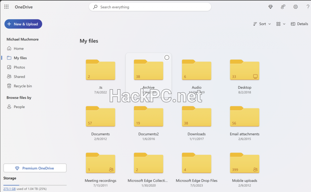Open the help question mark icon

tap(308, 7)
